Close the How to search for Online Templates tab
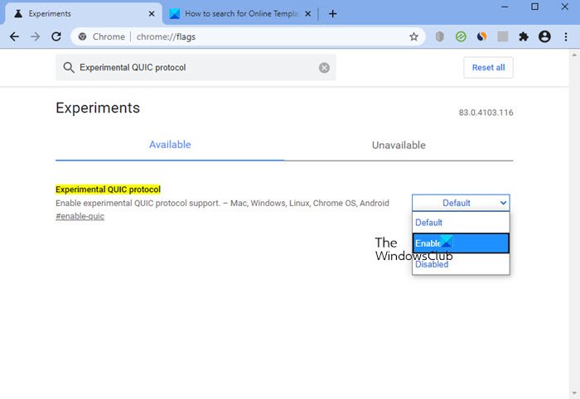The width and height of the screenshot is (580, 399). click(x=307, y=14)
